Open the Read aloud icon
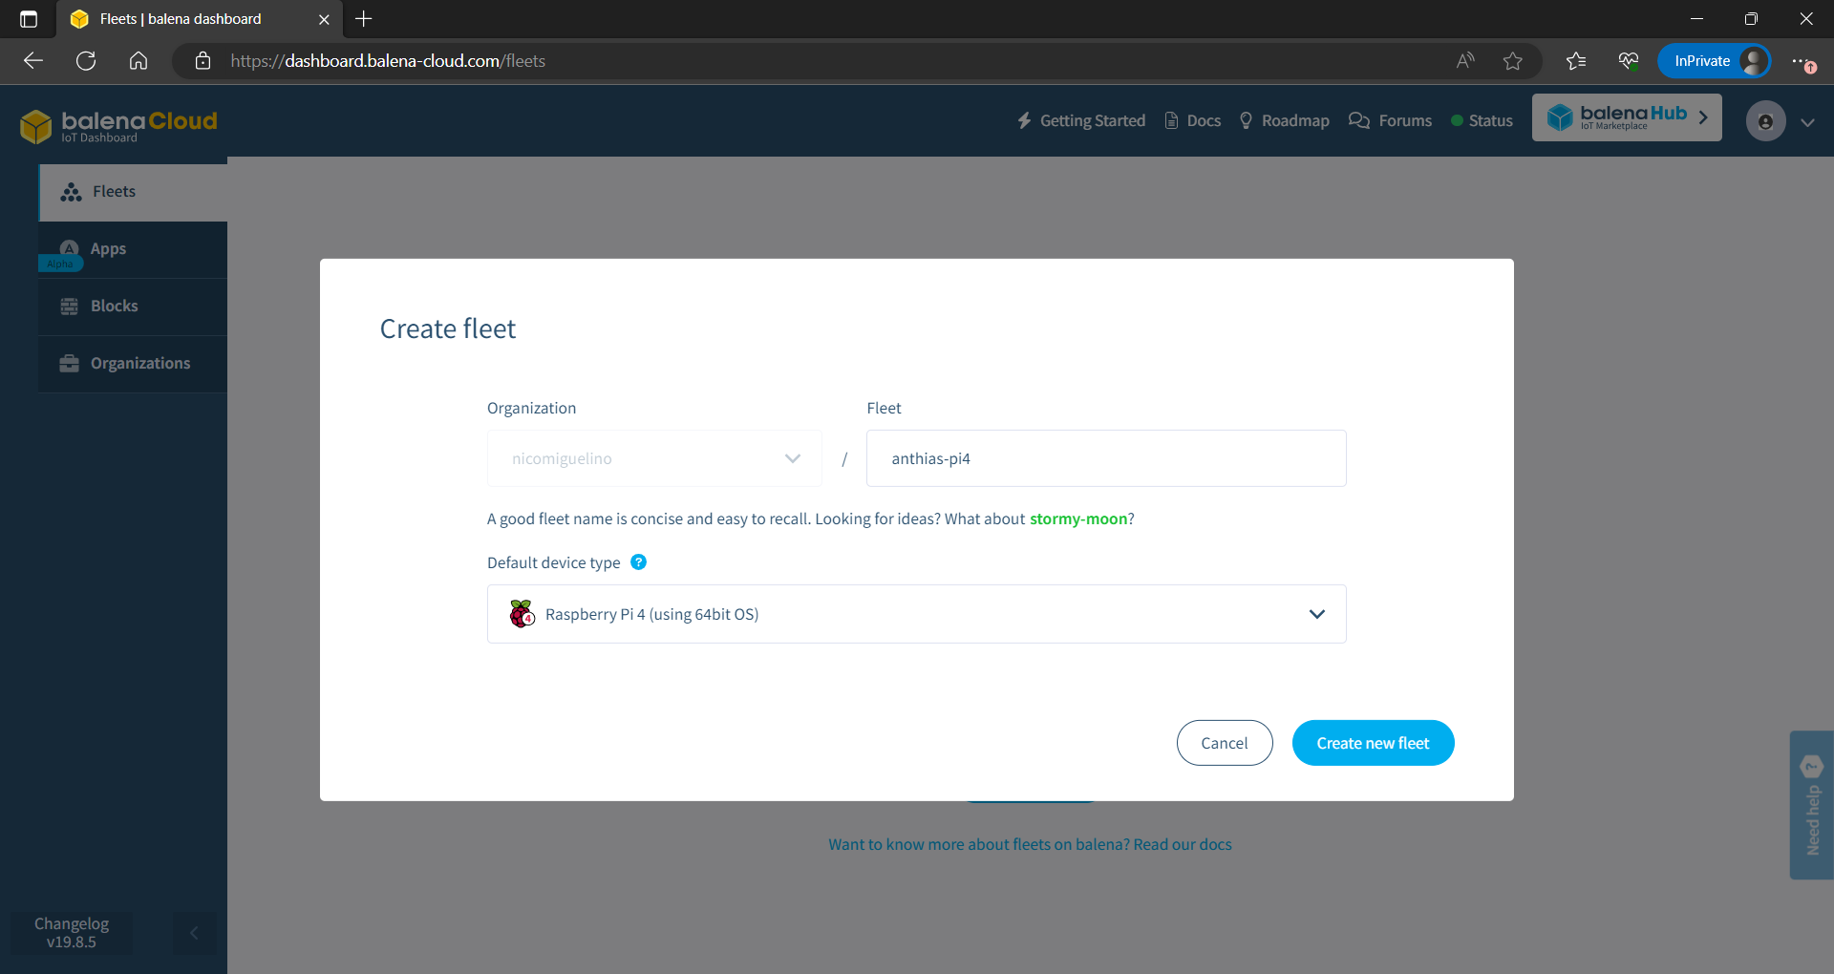This screenshot has height=974, width=1834. click(1465, 61)
